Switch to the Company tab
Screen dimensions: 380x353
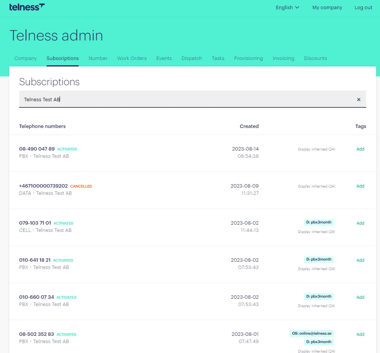coord(26,58)
